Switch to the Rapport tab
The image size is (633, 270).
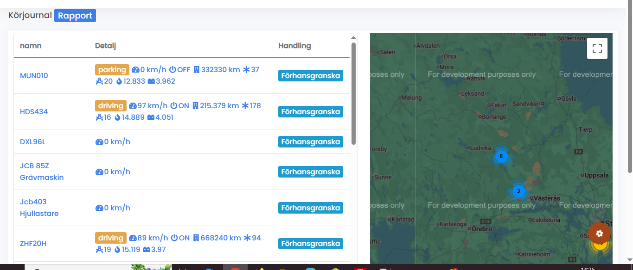point(75,16)
